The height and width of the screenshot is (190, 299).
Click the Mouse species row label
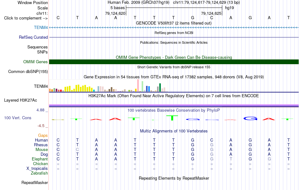42,150
